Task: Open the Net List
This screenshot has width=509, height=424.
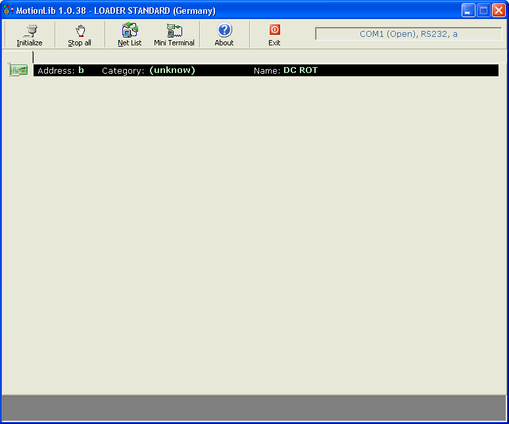Action: [x=130, y=35]
